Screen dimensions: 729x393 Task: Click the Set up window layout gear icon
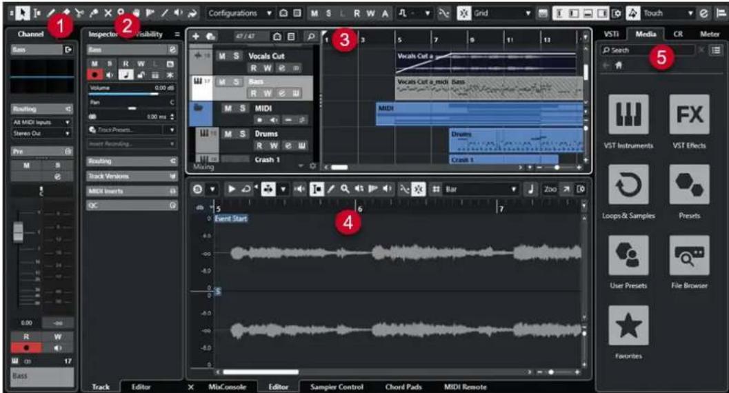617,14
